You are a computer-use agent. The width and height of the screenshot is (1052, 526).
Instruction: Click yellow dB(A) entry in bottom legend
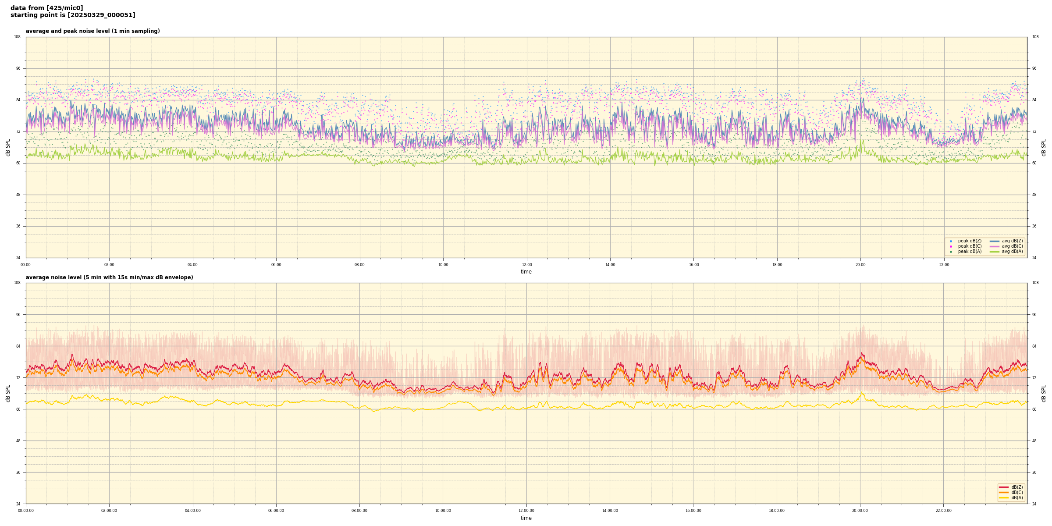pyautogui.click(x=1016, y=498)
